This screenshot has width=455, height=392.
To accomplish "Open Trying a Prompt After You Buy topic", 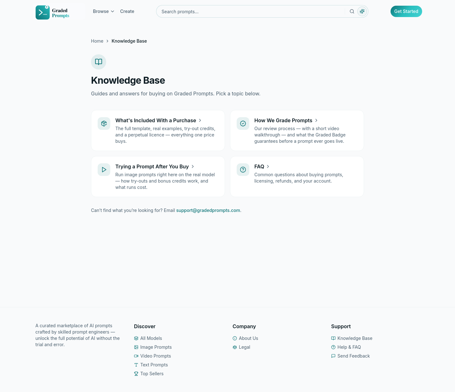I will 152,166.
